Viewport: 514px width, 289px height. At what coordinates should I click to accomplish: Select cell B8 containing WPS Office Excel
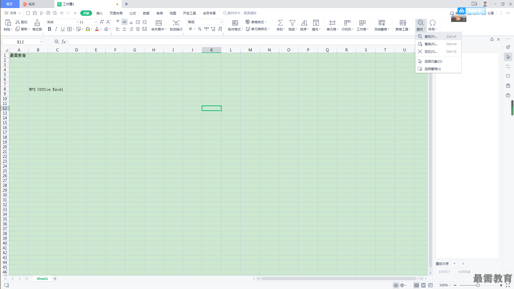pyautogui.click(x=38, y=89)
